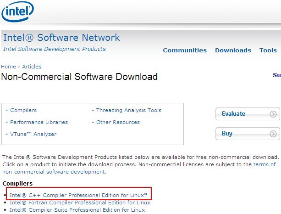
Task: Expand the Threading Analysis Tools chevron
Action: (93, 111)
